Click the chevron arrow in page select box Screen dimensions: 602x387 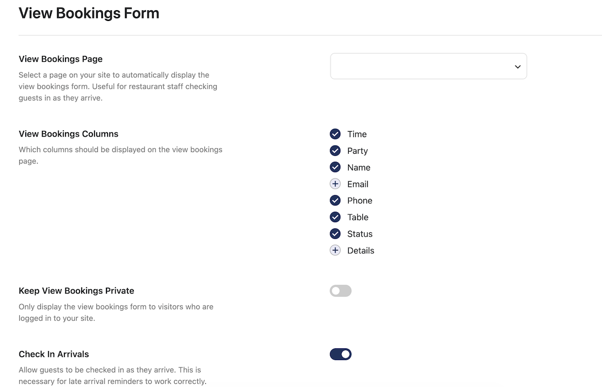(518, 67)
